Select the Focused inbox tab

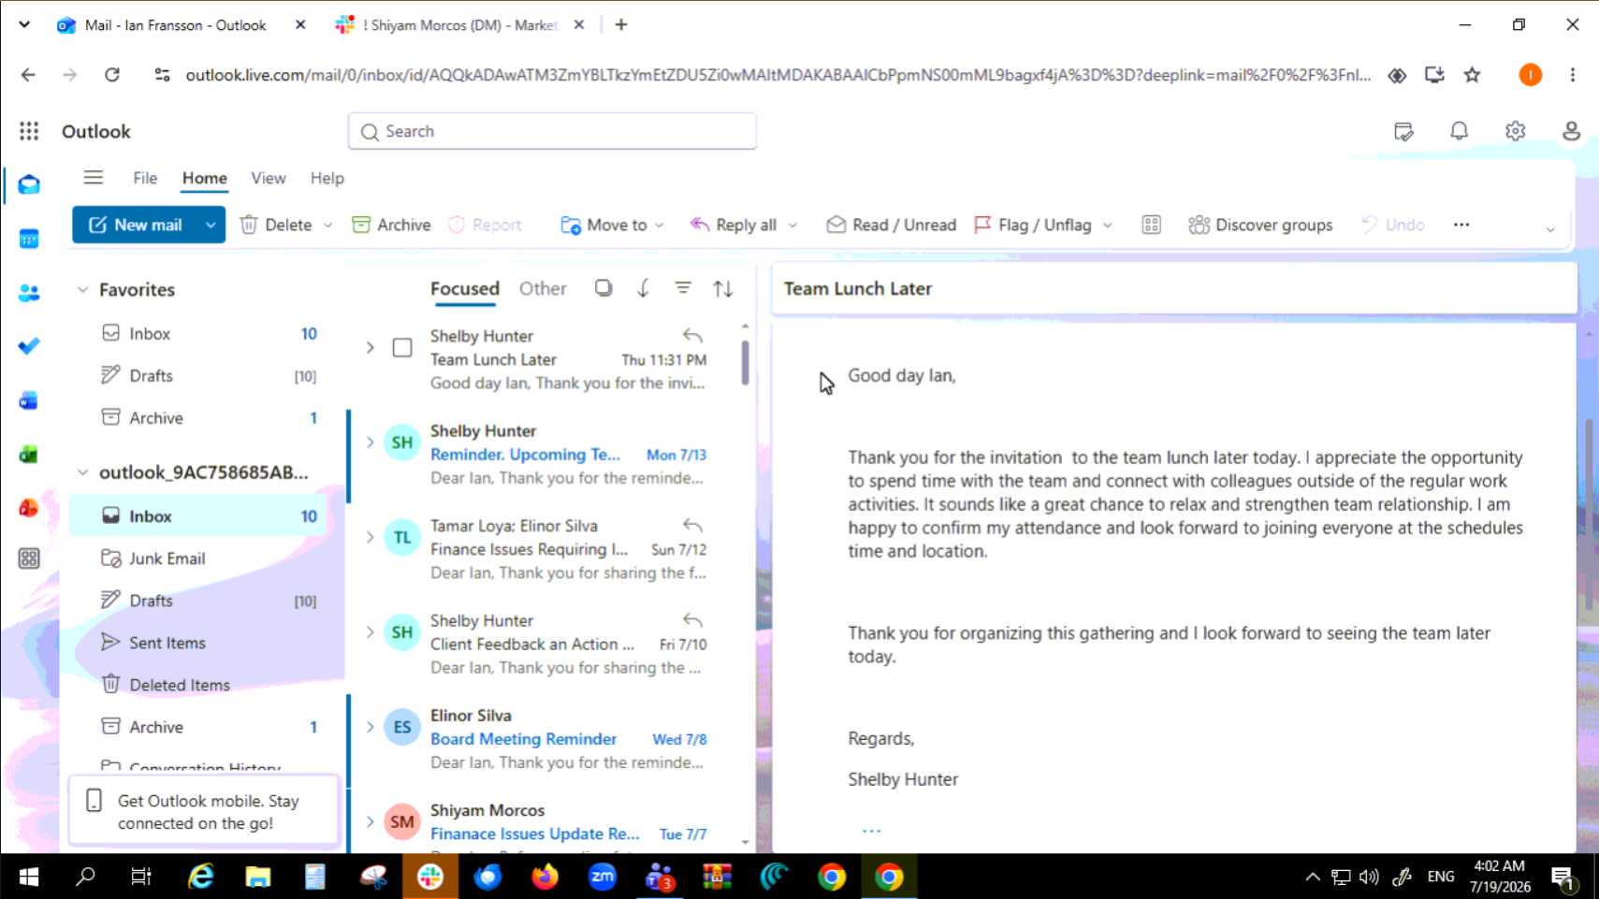[465, 288]
